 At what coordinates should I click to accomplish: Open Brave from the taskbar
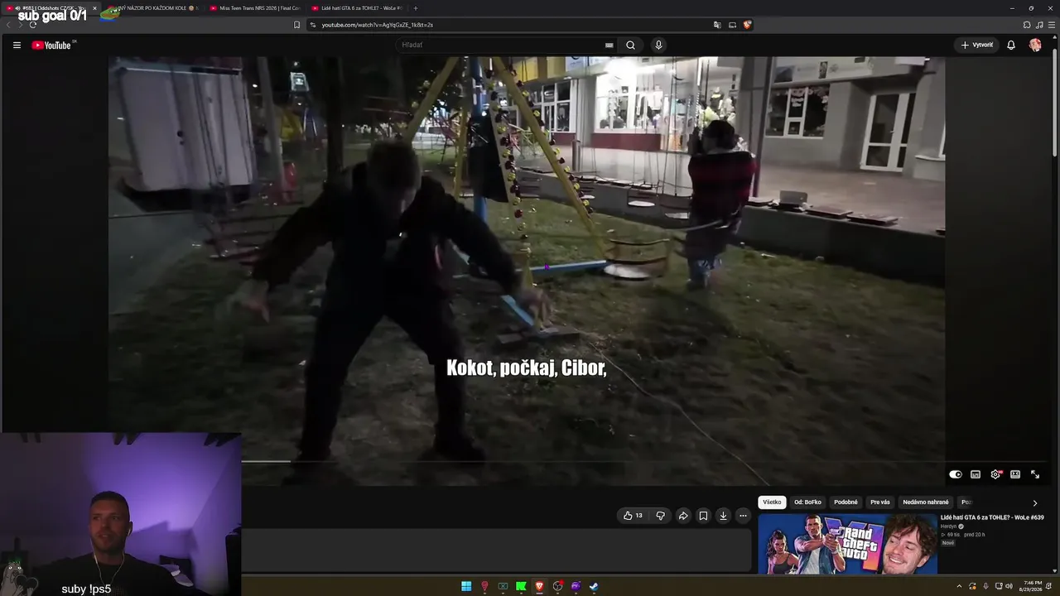click(539, 587)
